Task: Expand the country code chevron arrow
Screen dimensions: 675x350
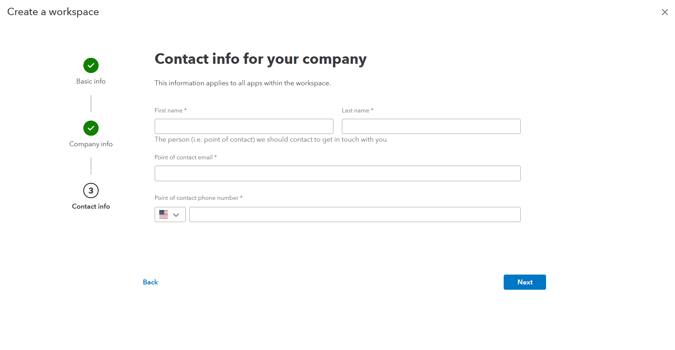Action: [176, 215]
